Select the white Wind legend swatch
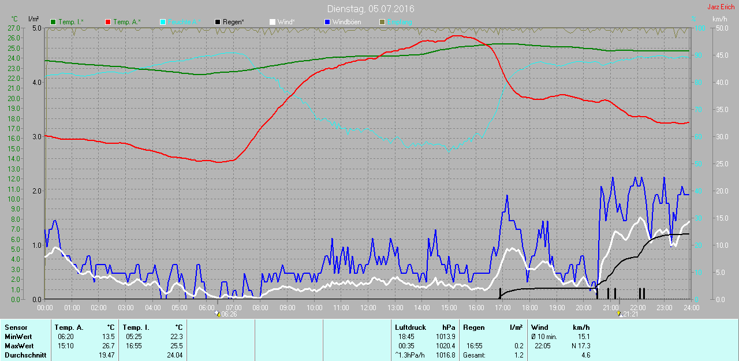The image size is (739, 361). pyautogui.click(x=273, y=22)
